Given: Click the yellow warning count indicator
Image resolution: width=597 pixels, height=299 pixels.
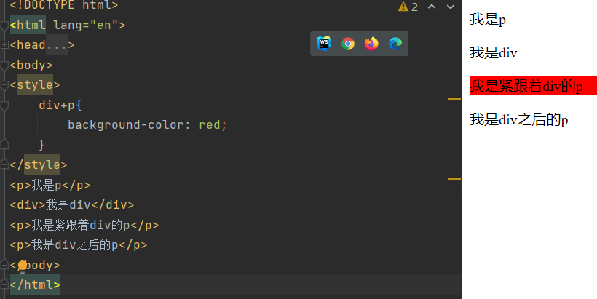Looking at the screenshot, I should pos(408,7).
